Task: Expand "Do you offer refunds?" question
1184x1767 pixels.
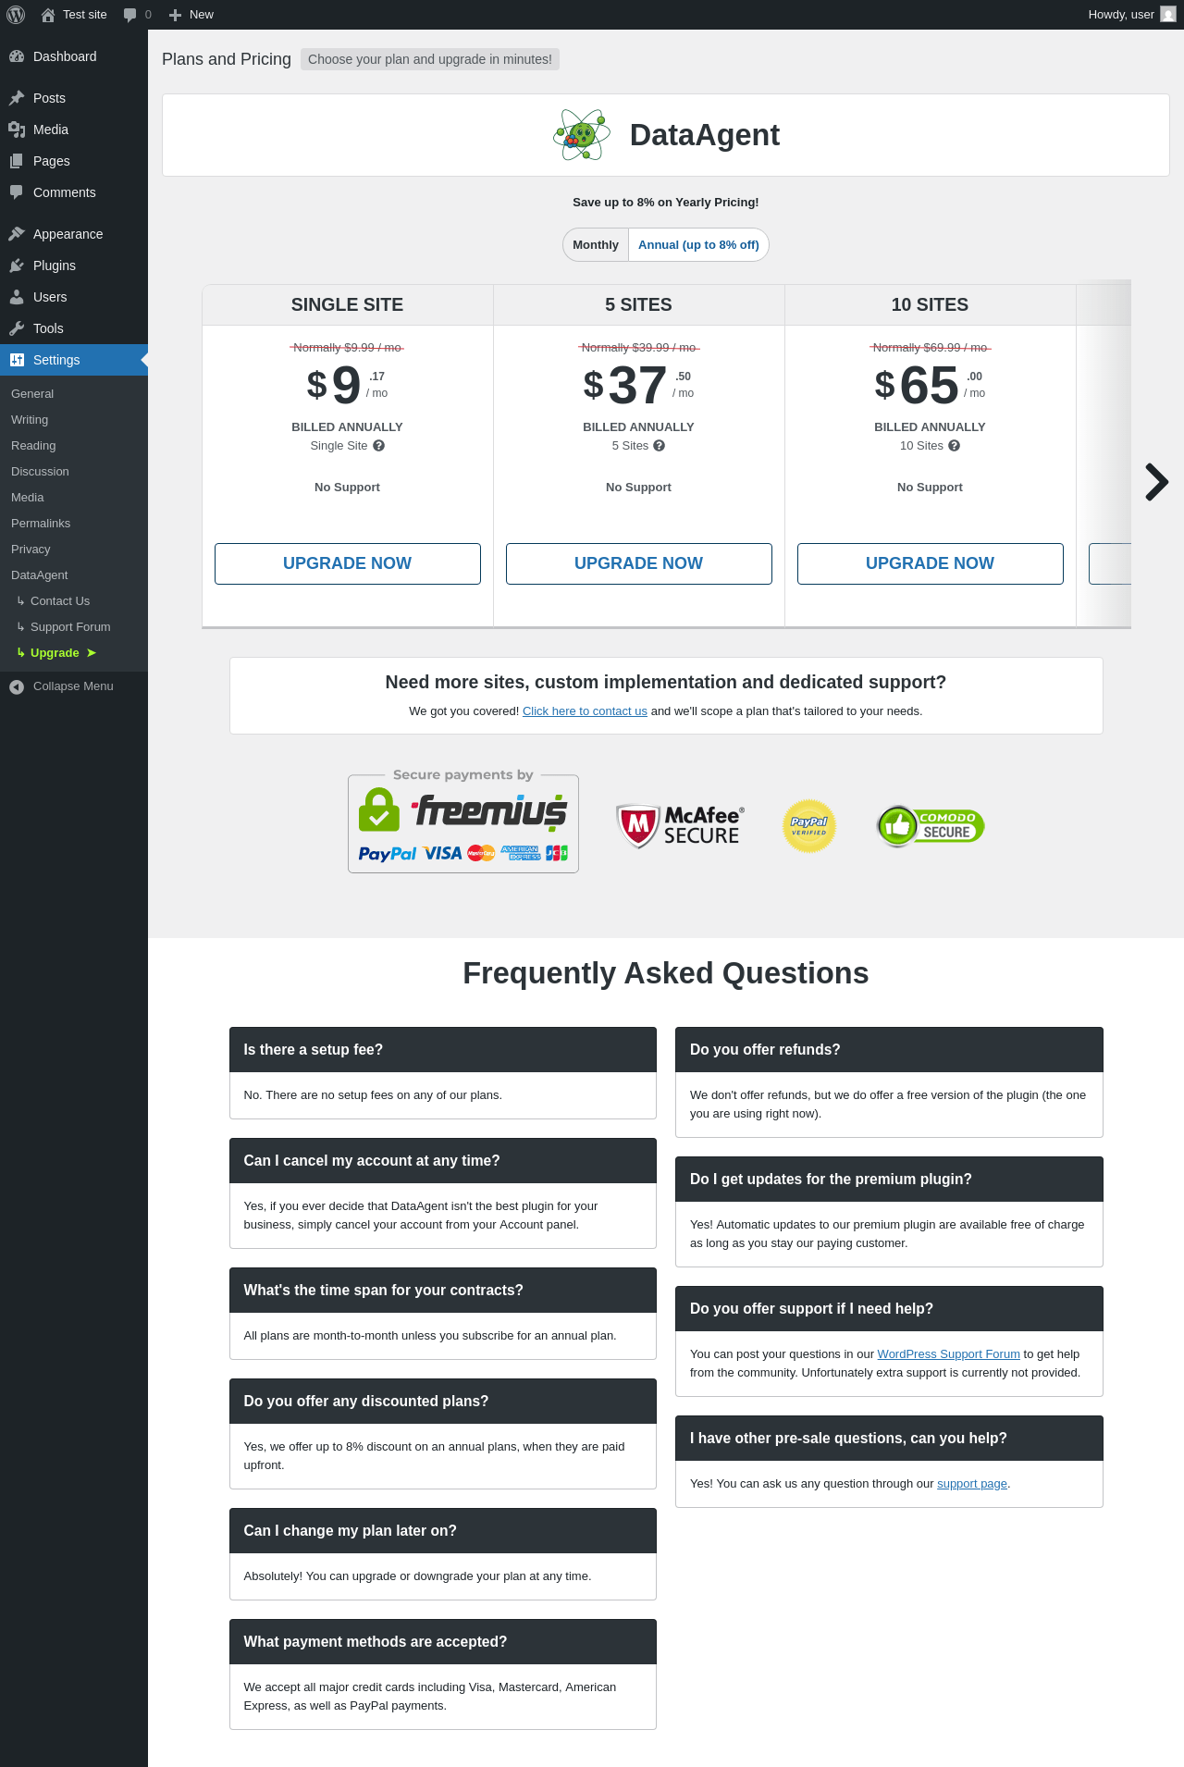Action: click(x=889, y=1050)
